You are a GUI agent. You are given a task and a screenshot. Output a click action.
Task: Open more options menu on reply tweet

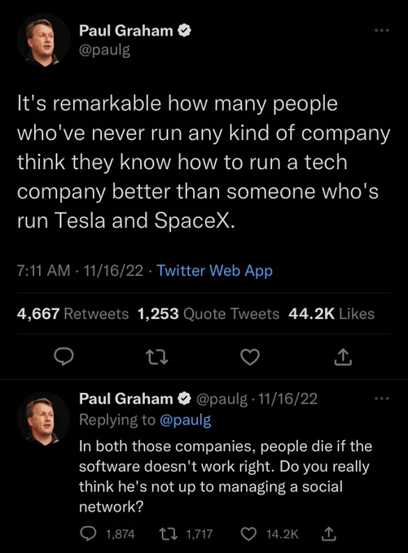click(x=382, y=398)
